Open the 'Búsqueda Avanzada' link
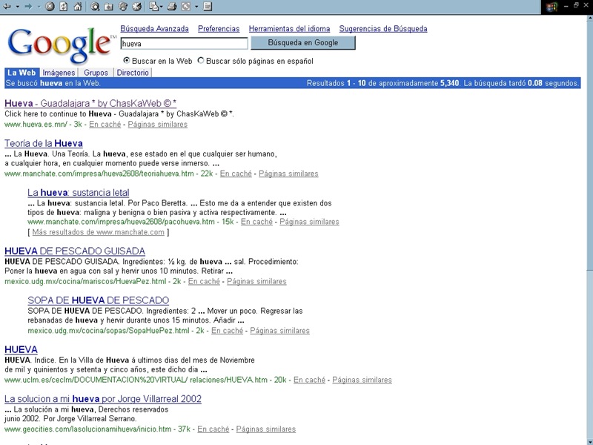 click(154, 29)
